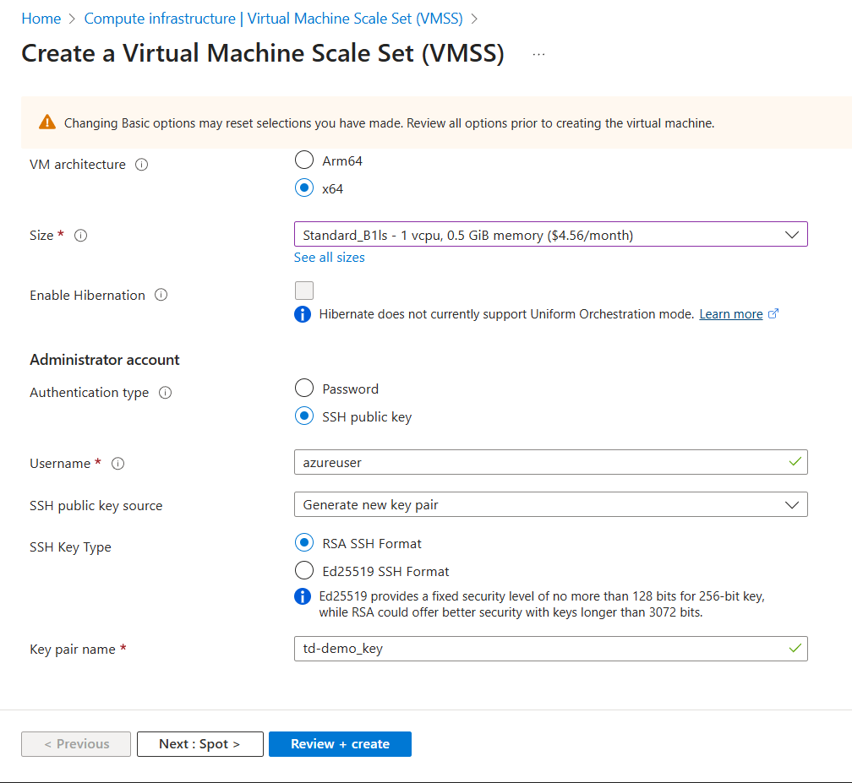Image resolution: width=852 pixels, height=783 pixels.
Task: Select Ed25519 SSH Format option
Action: [x=304, y=571]
